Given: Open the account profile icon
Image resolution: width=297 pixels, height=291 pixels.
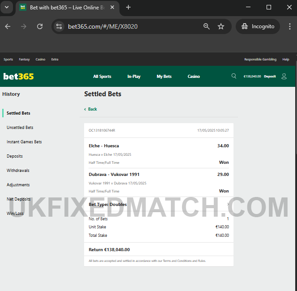Looking at the screenshot, I should (x=284, y=77).
